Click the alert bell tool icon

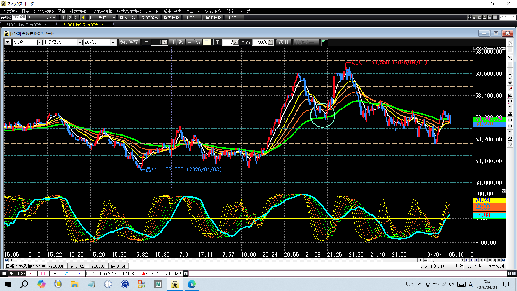click(x=510, y=77)
